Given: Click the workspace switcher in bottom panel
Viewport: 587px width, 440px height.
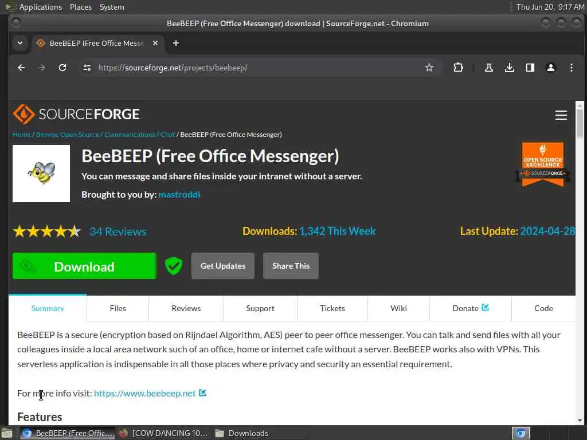Looking at the screenshot, I should click(x=521, y=433).
